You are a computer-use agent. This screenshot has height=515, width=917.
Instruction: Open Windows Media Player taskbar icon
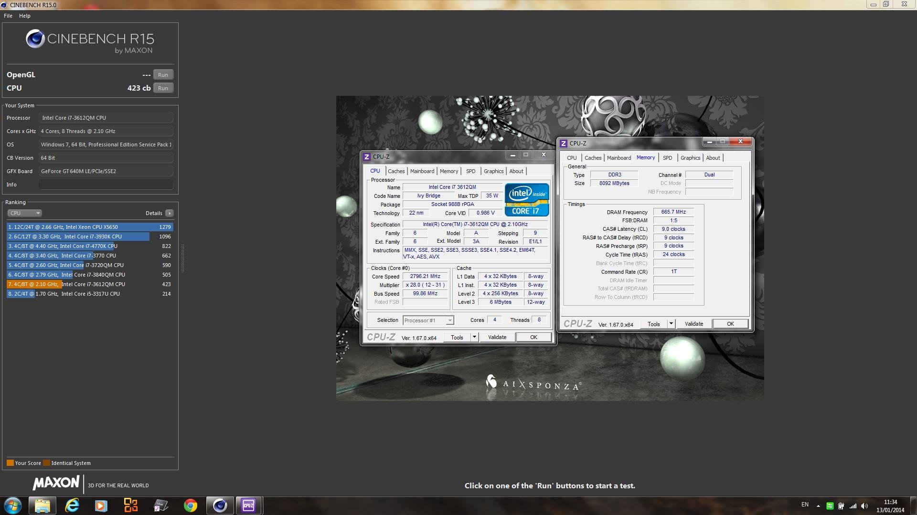click(101, 505)
